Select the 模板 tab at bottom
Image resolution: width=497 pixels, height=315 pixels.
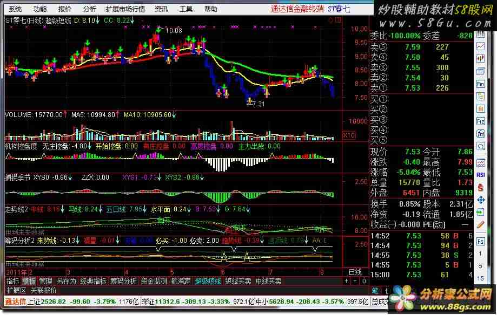[29, 281]
